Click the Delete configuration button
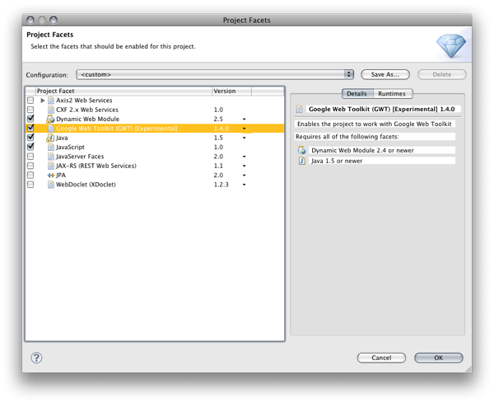 [x=441, y=74]
